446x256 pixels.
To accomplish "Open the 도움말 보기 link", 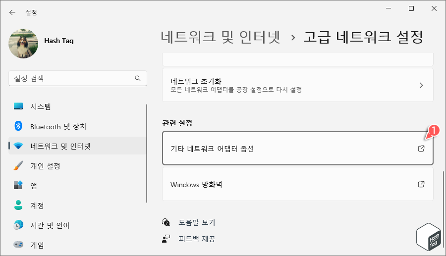I will point(197,222).
